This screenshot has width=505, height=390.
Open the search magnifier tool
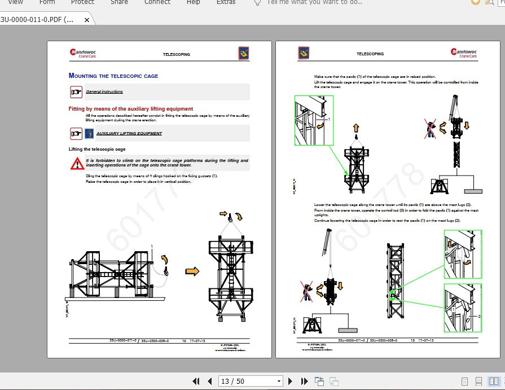tap(490, 3)
